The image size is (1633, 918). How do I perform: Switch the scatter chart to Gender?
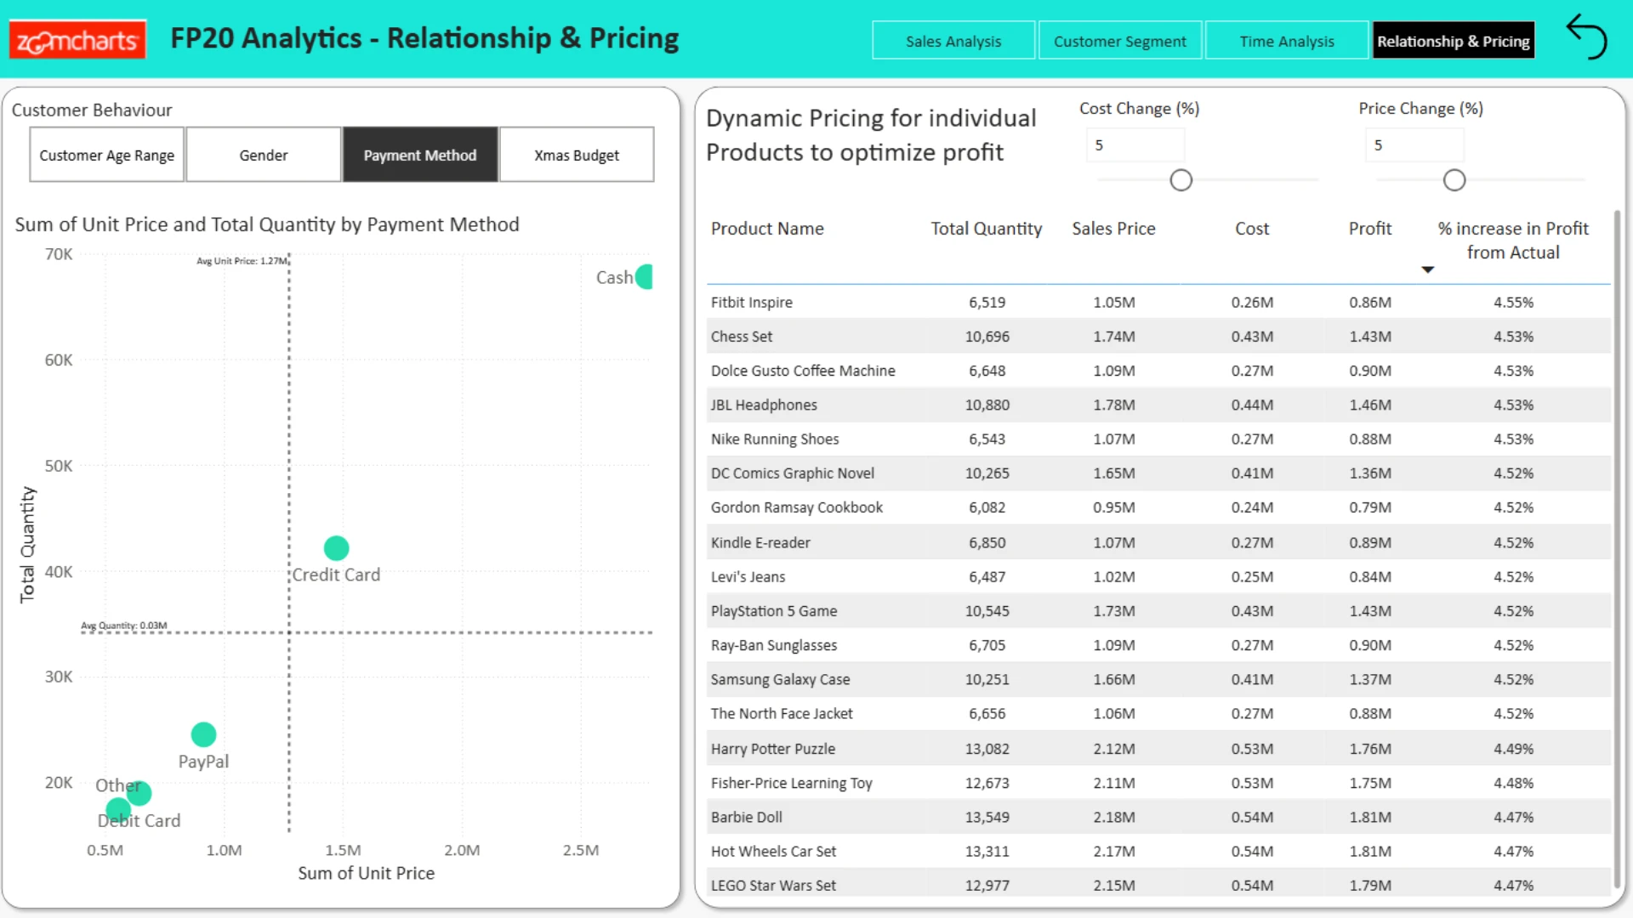pyautogui.click(x=264, y=155)
